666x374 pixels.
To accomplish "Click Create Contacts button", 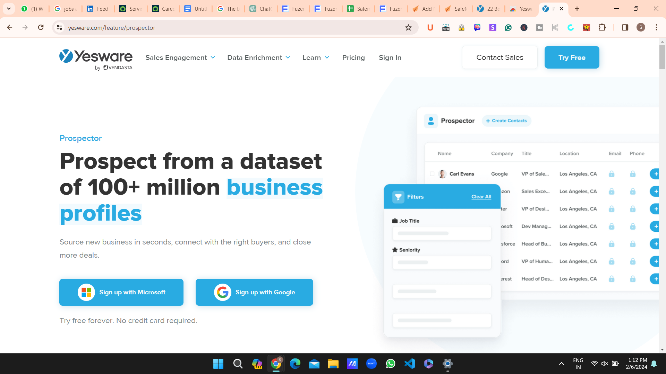I will tap(506, 121).
